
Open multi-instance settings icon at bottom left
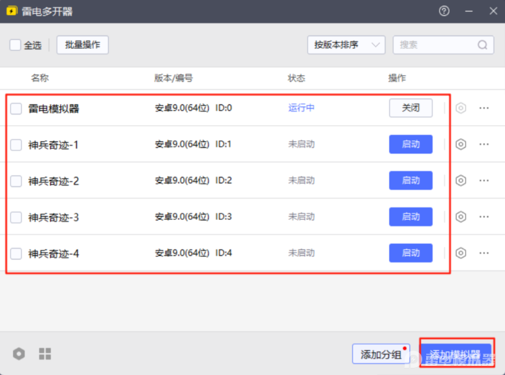(19, 354)
